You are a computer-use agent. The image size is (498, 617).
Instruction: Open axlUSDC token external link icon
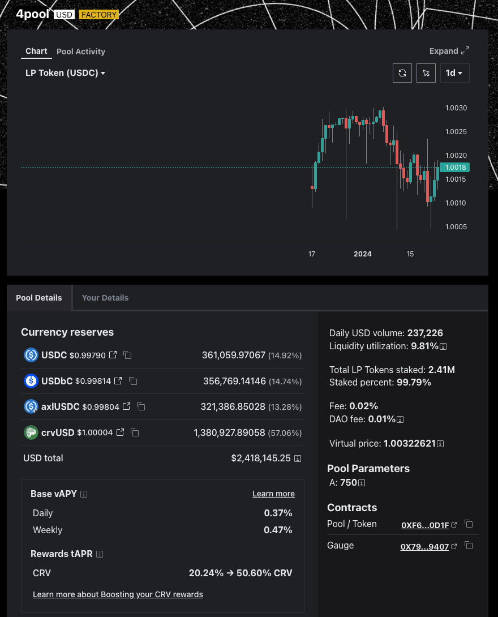click(x=126, y=406)
